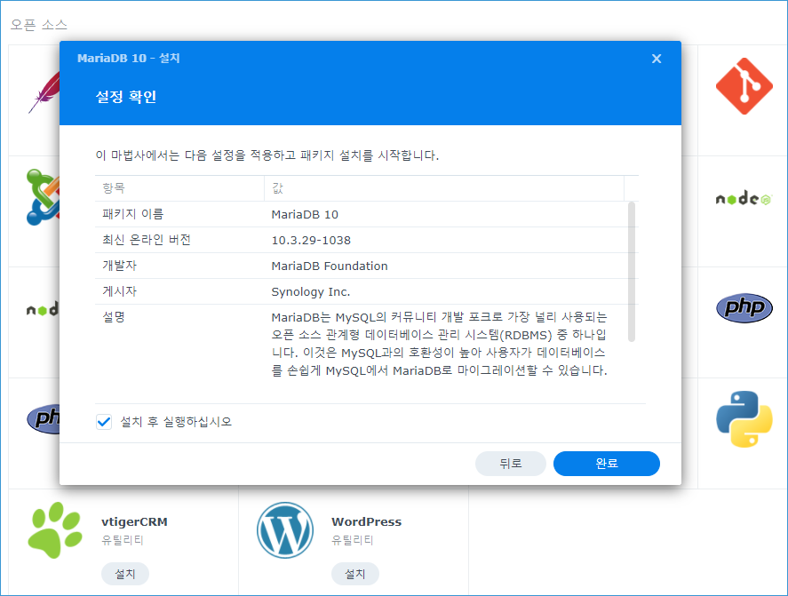The height and width of the screenshot is (596, 788).
Task: Click the 뒤로 (Back) button
Action: tap(511, 464)
